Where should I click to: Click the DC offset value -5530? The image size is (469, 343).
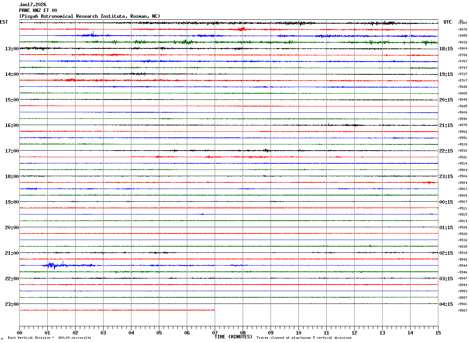click(462, 151)
